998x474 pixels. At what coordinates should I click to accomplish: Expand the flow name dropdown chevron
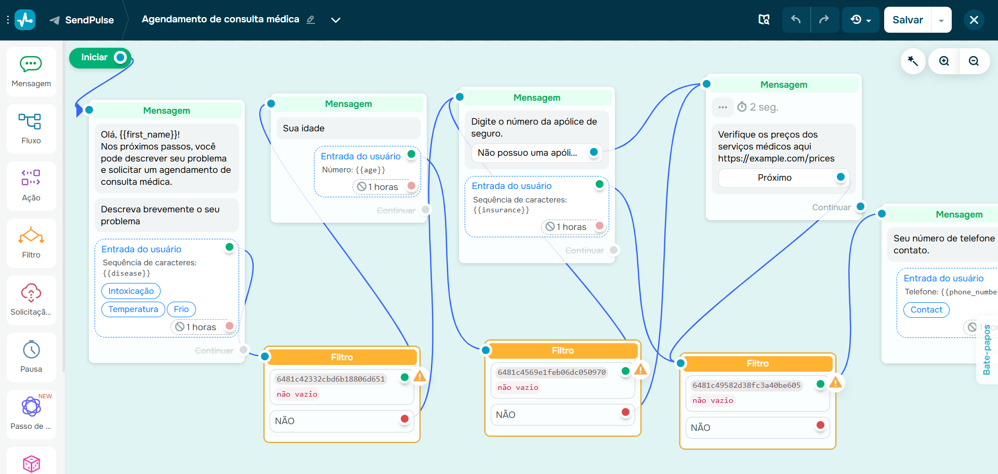(336, 20)
